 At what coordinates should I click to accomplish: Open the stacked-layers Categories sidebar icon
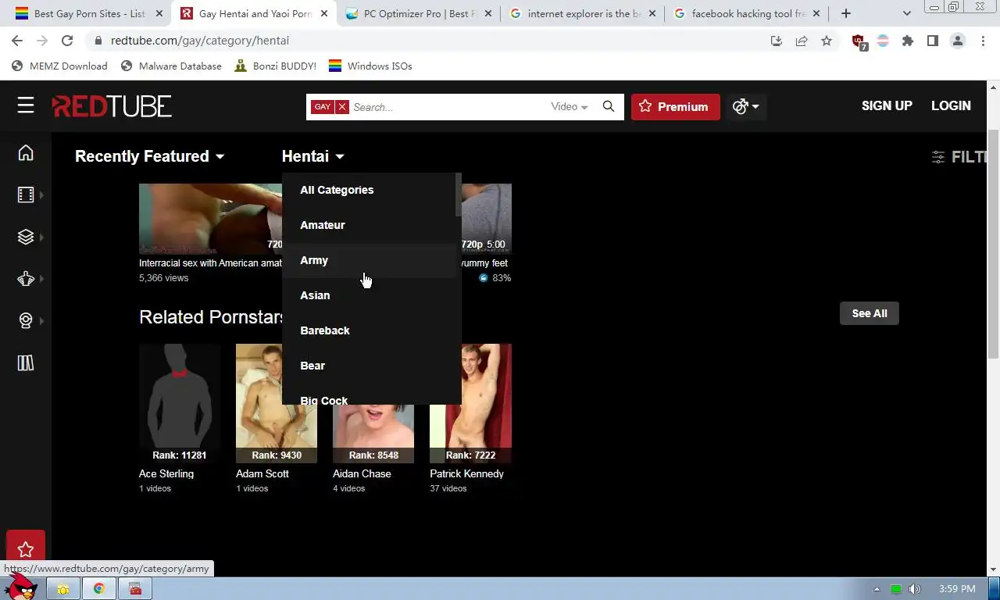(26, 237)
